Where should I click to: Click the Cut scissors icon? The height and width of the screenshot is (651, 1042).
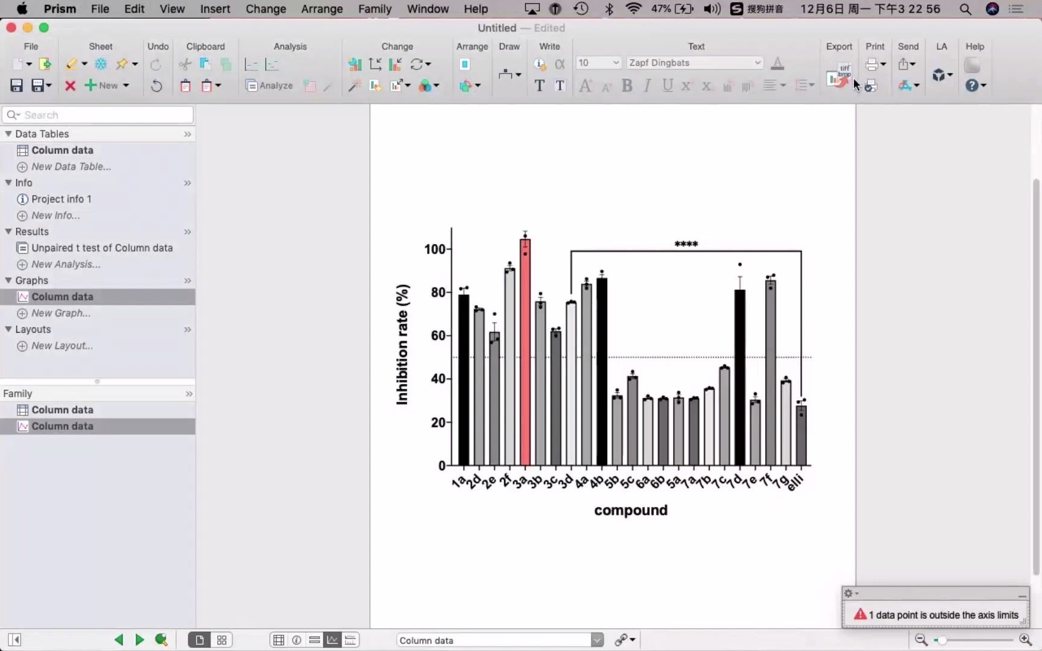pos(185,64)
